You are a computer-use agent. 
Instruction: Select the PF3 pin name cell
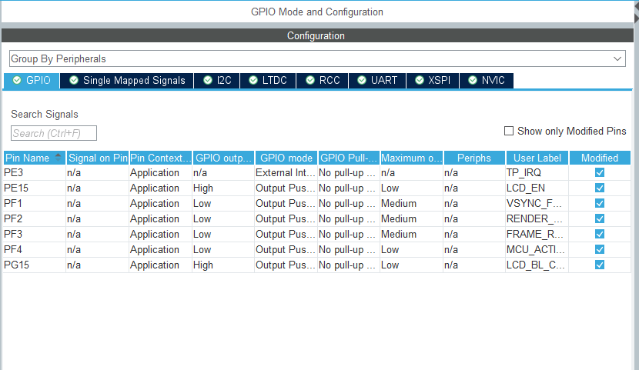34,234
